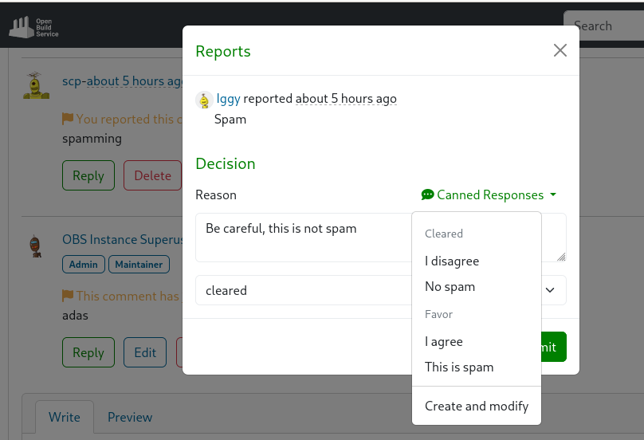
Task: Click the 'about 5 hours ago' report timestamp
Action: coord(346,99)
